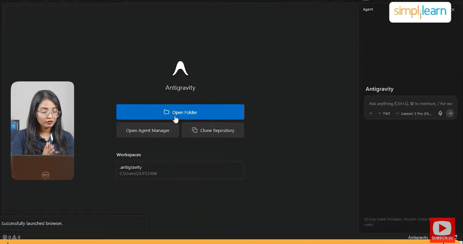Click the Clone Repository button
Screen dimensions: 463x244
[x=213, y=130]
